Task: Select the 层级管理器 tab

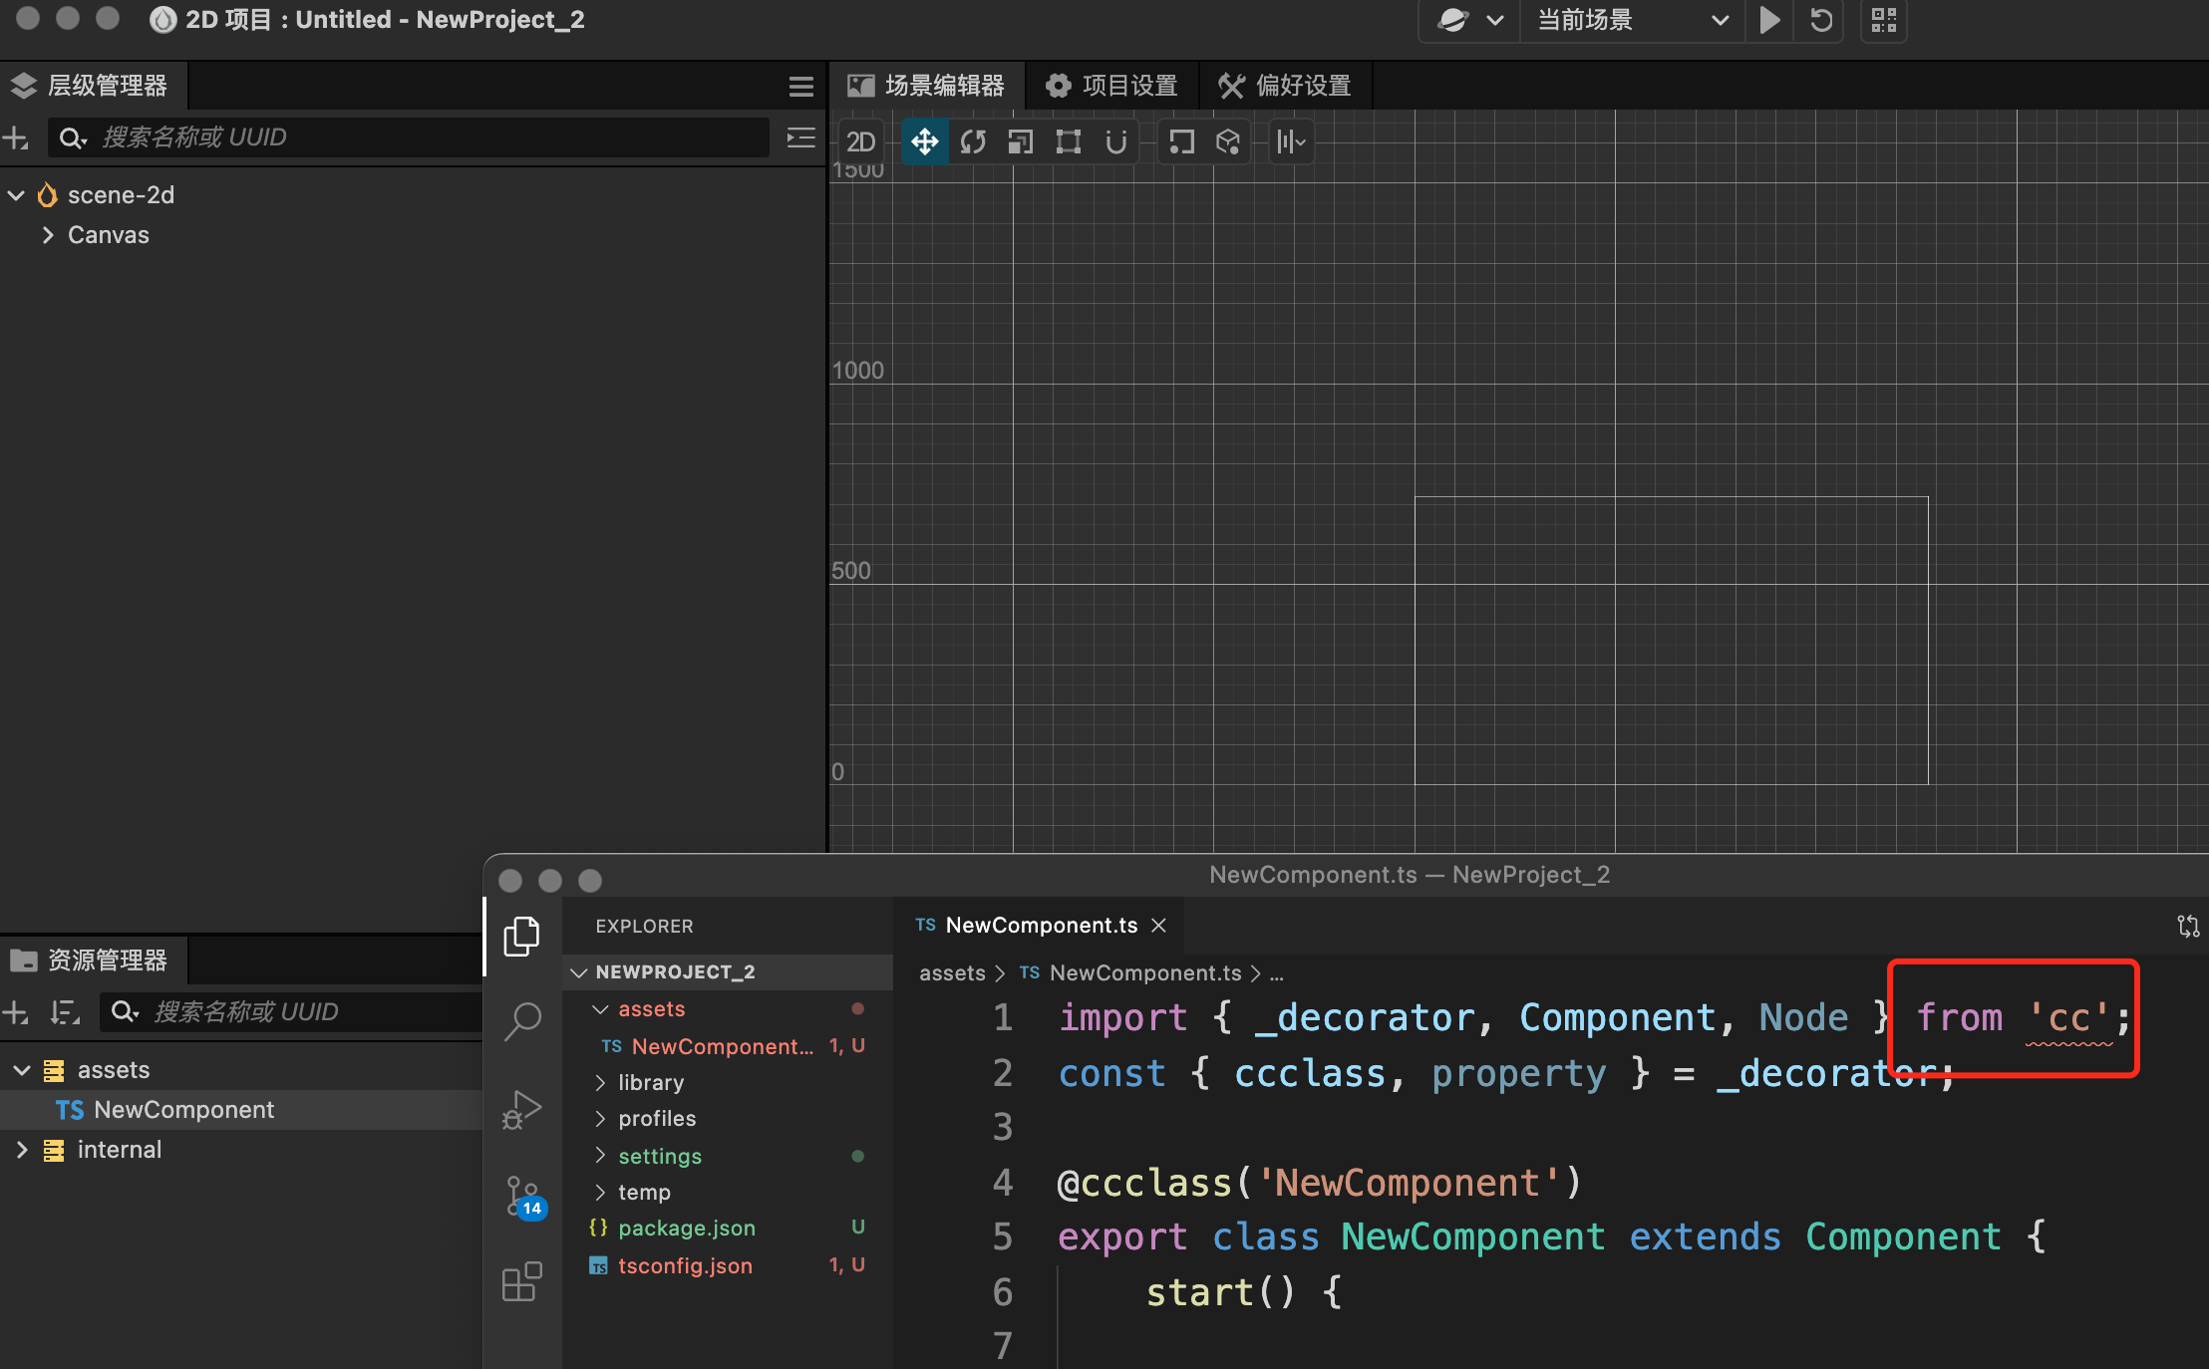Action: (94, 86)
